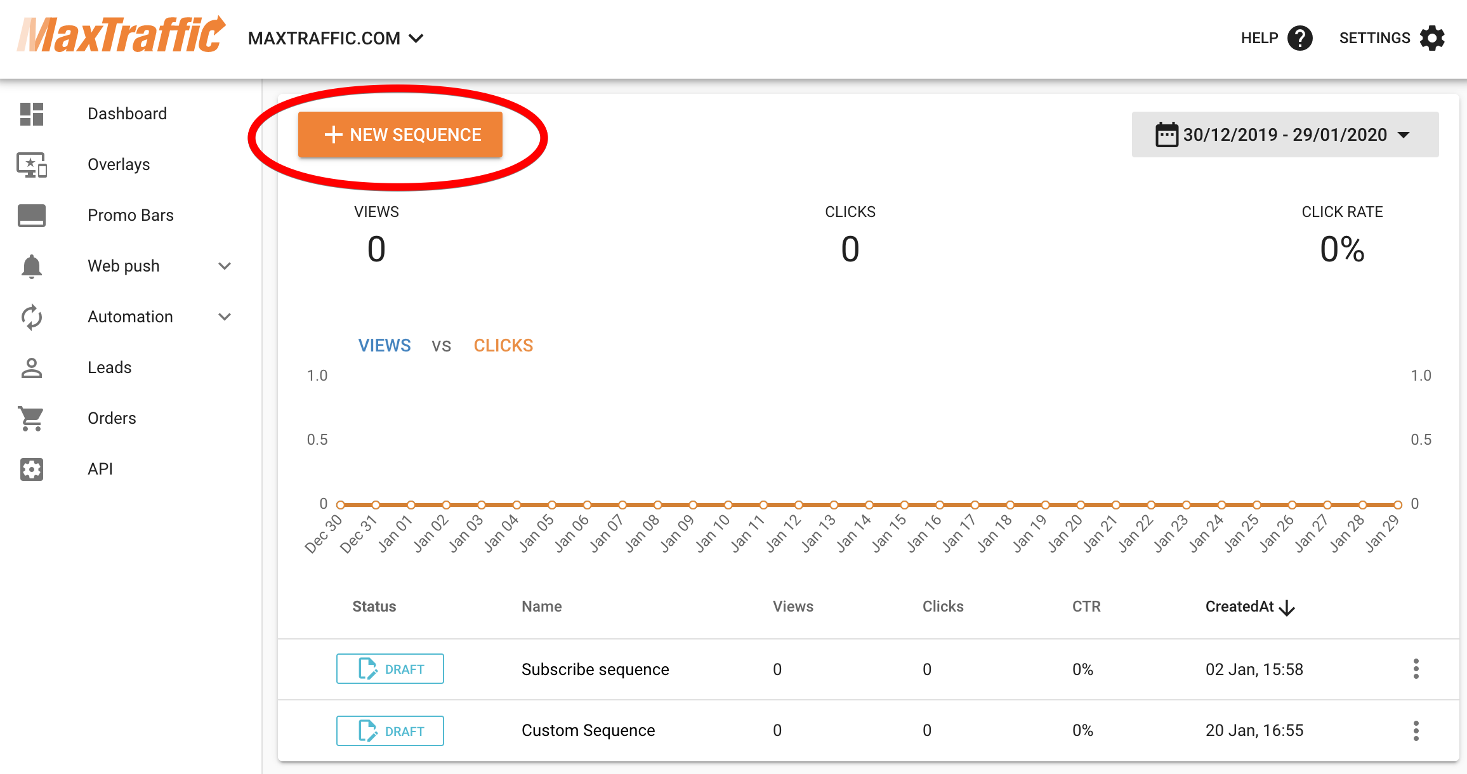This screenshot has width=1467, height=774.
Task: Click the Dashboard grid icon in sidebar
Action: pos(32,114)
